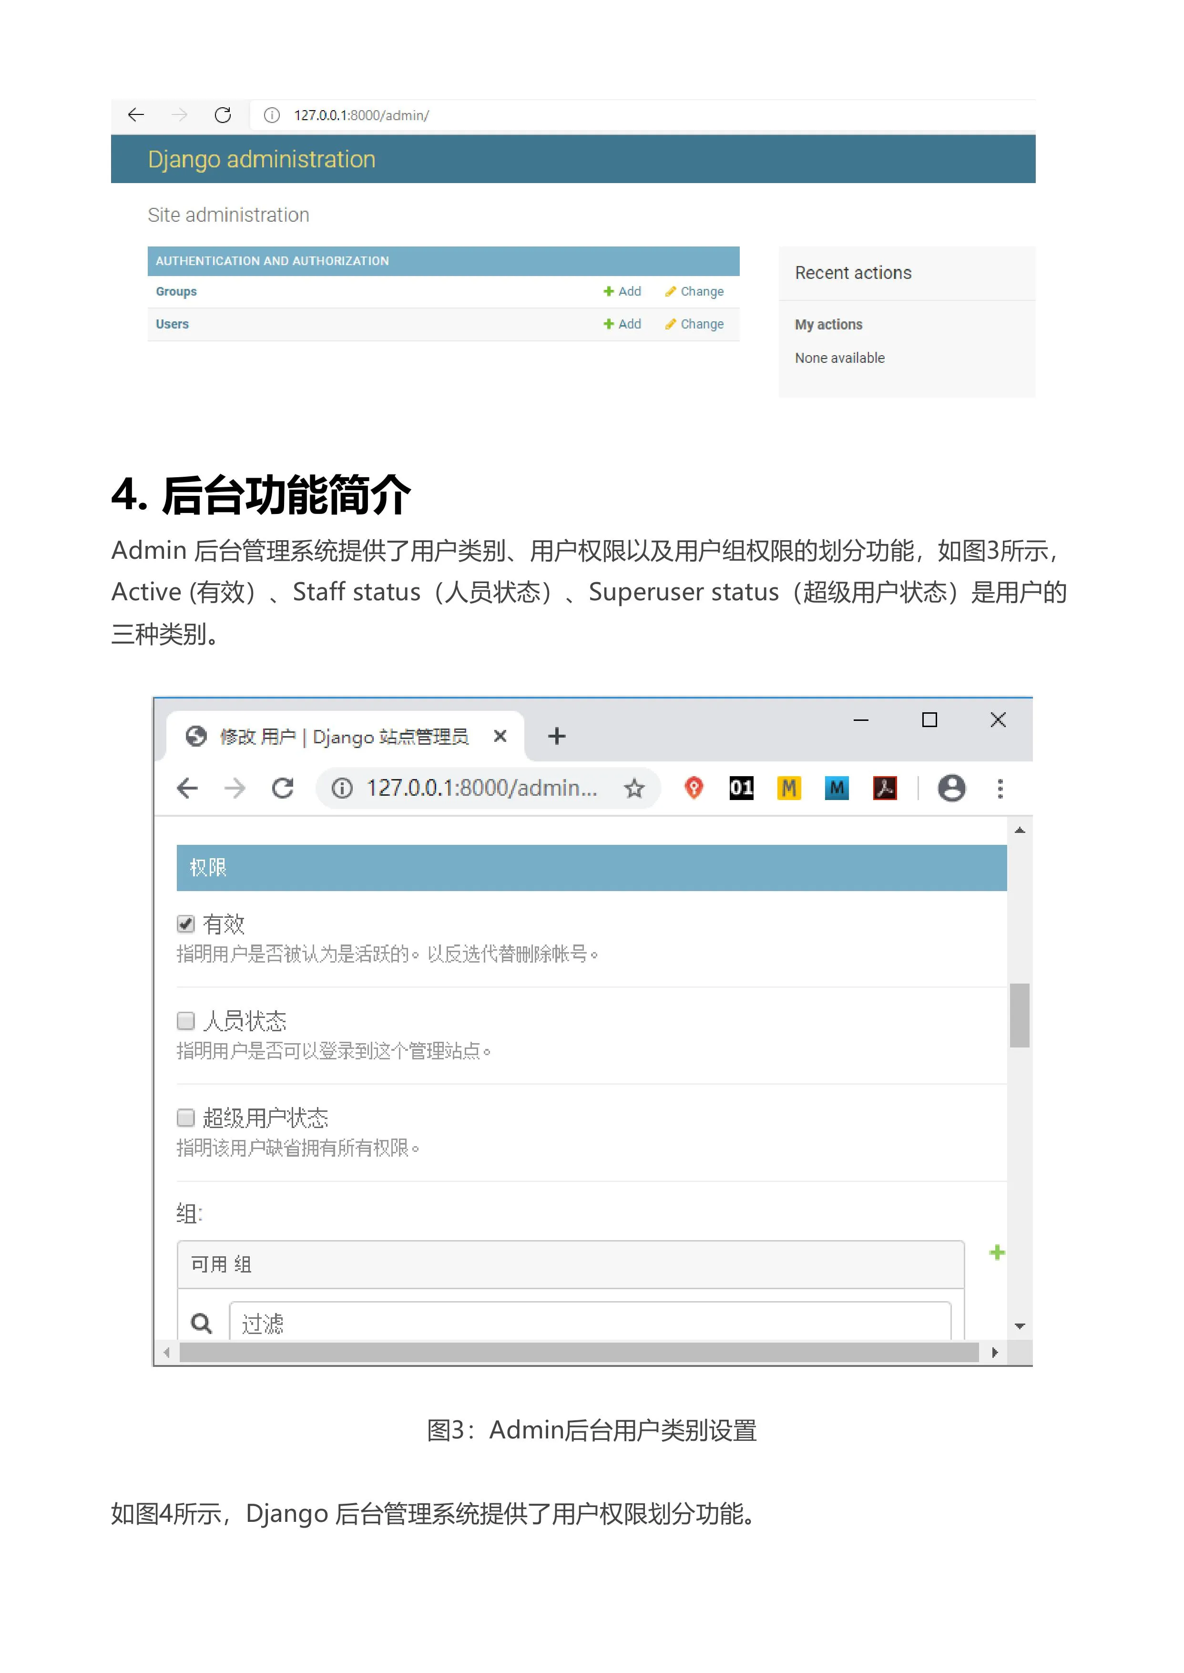Click the blue M extension icon
The height and width of the screenshot is (1673, 1184).
[837, 789]
